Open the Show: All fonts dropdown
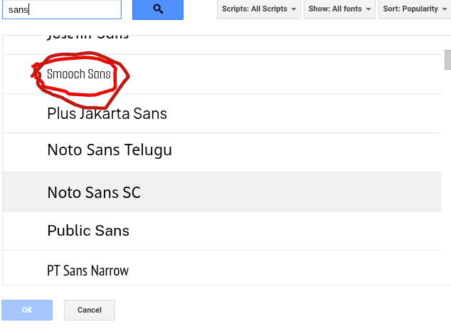 pos(341,9)
